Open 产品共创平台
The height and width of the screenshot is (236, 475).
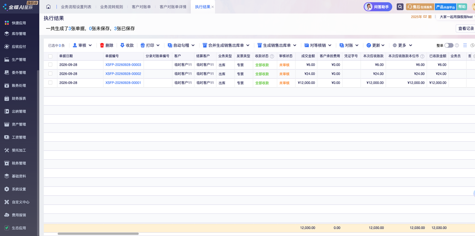coord(445,7)
